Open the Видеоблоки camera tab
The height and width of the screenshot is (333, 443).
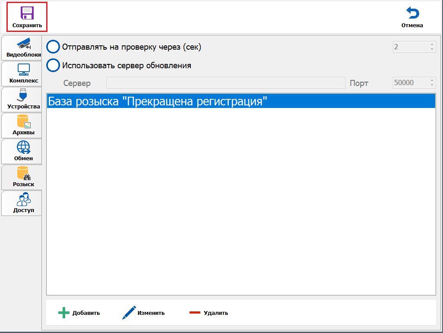pos(22,48)
